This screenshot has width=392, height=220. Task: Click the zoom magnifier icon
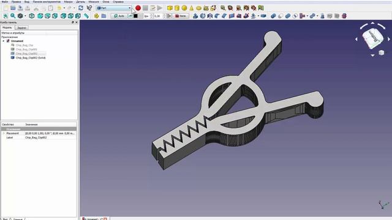13,16
